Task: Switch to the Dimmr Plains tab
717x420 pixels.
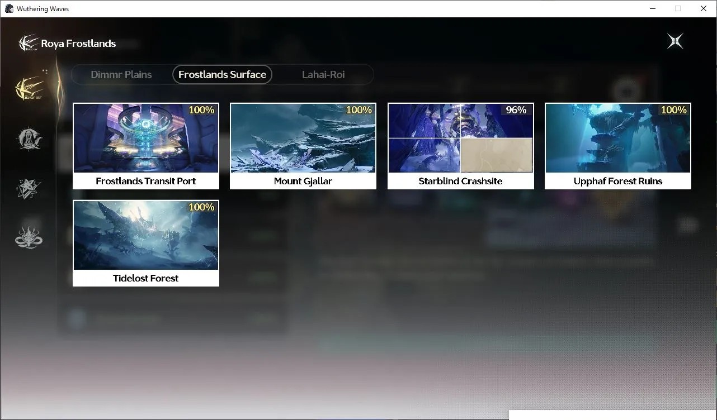Action: (x=121, y=74)
